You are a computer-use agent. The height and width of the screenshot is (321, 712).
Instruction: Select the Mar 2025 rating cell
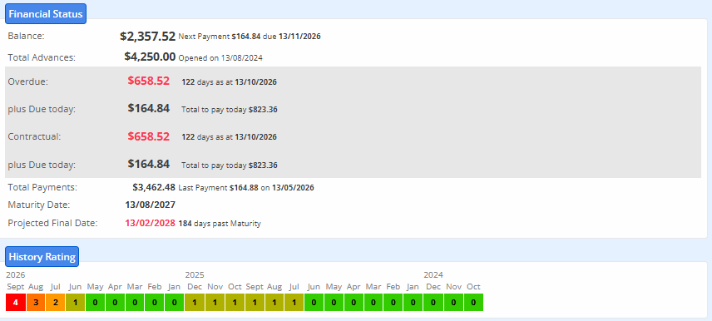point(373,303)
